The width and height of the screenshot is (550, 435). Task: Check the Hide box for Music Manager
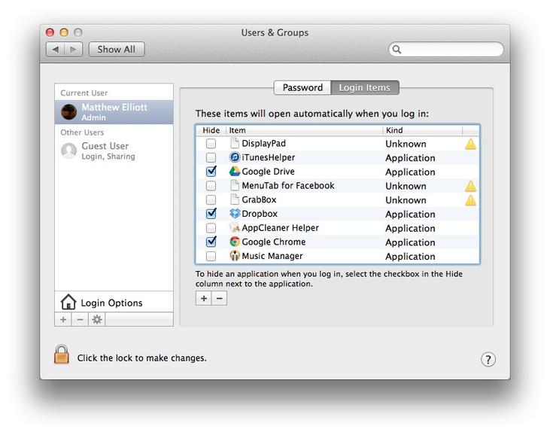[x=211, y=256]
